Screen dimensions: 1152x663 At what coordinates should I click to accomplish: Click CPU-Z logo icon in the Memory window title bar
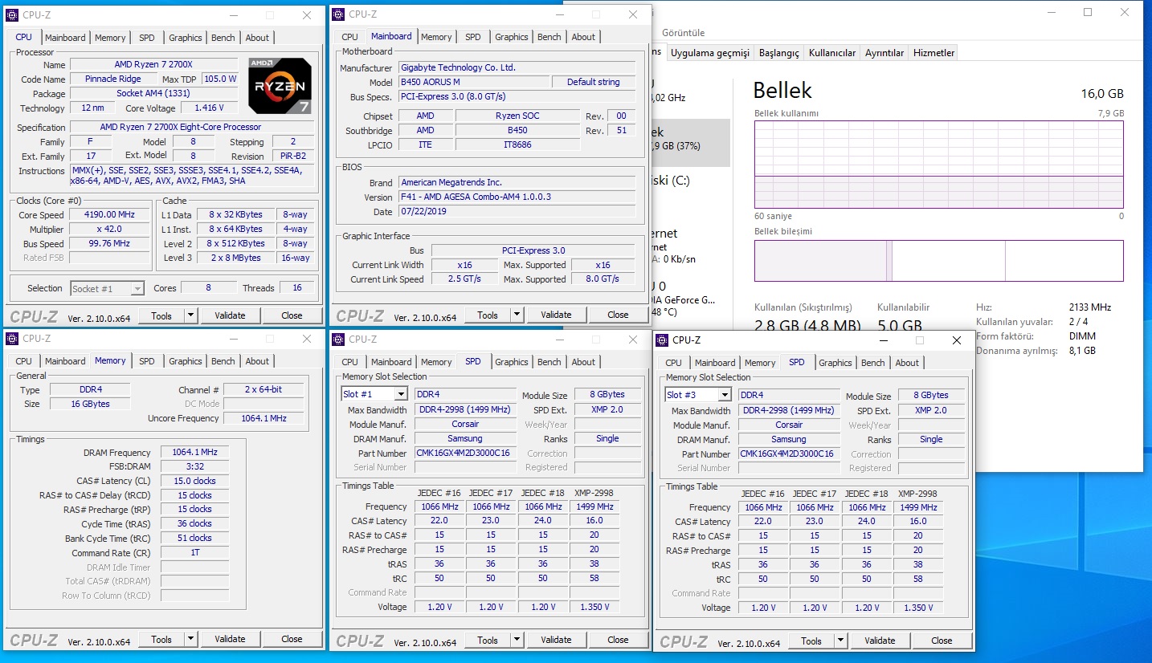[12, 339]
